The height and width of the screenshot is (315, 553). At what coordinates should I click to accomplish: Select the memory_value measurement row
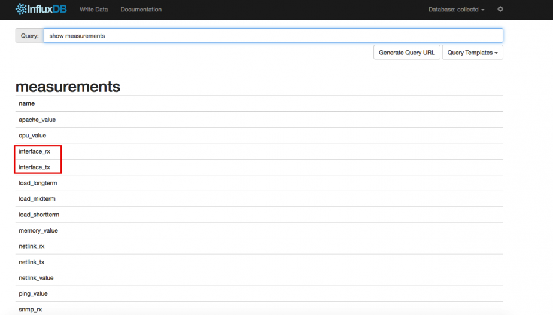coord(259,231)
